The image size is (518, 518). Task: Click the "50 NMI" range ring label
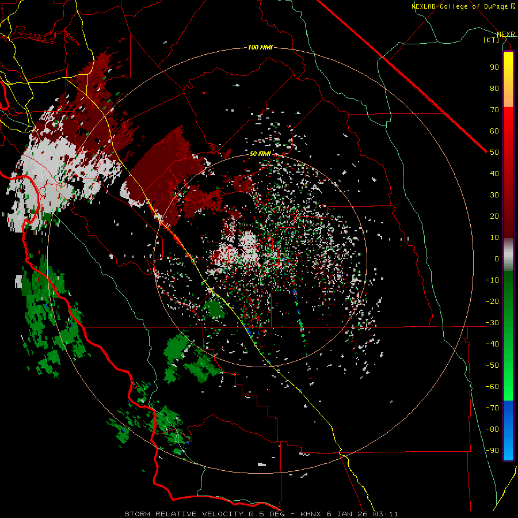click(260, 154)
